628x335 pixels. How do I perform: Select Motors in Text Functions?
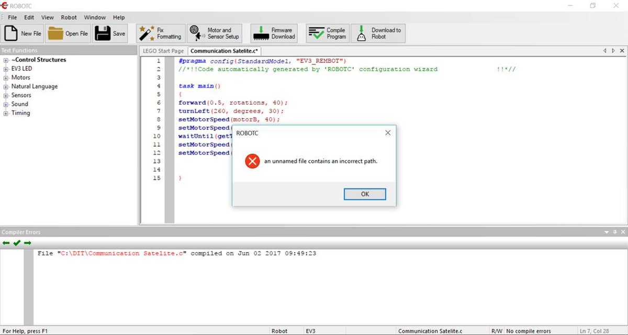21,77
